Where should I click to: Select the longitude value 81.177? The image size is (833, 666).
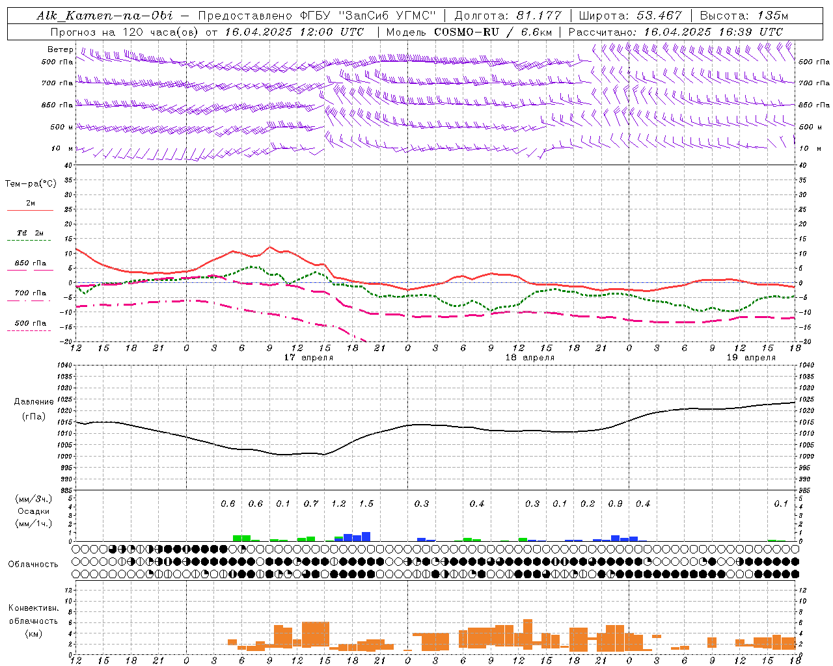click(x=539, y=16)
